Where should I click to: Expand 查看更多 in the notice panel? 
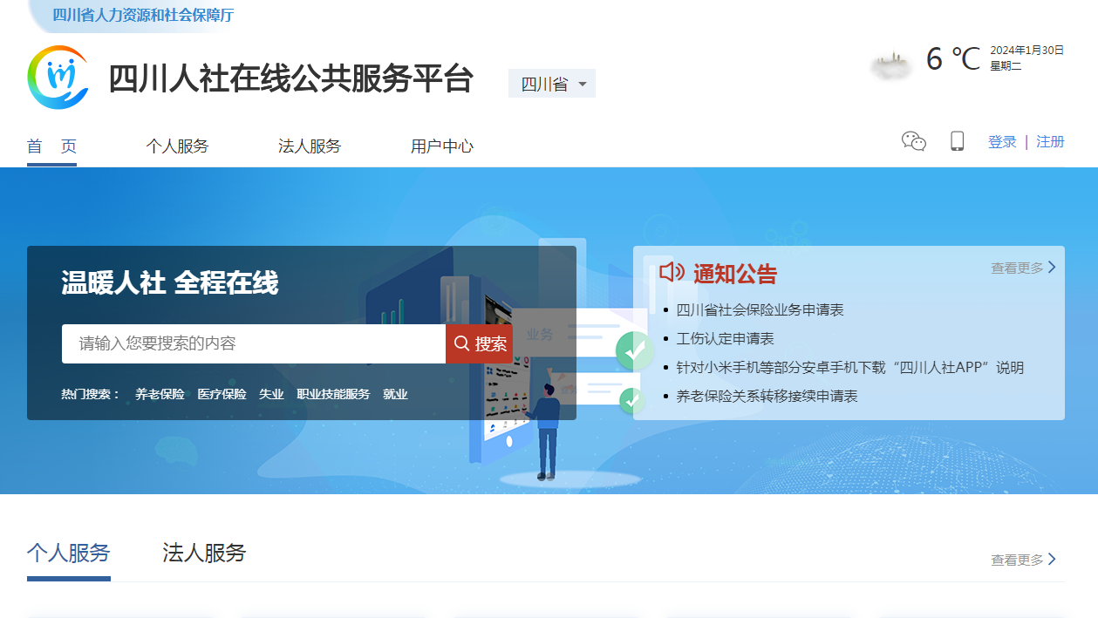[x=1023, y=268]
